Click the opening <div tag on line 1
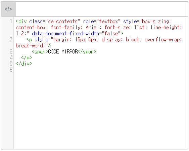Viewport: 189px width, 151px height. pyautogui.click(x=21, y=22)
